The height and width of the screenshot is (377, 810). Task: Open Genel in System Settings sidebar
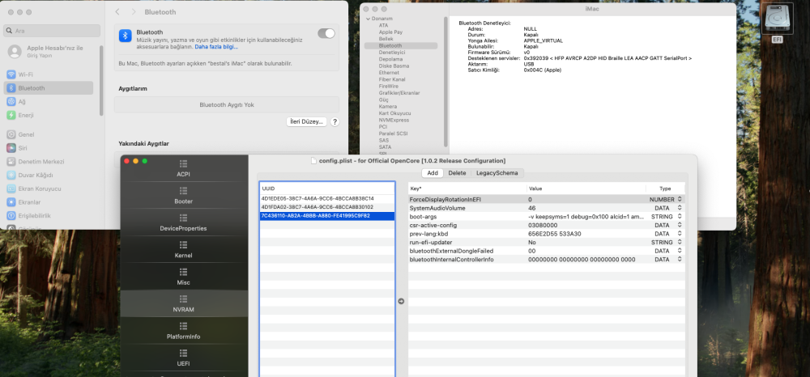[x=49, y=134]
